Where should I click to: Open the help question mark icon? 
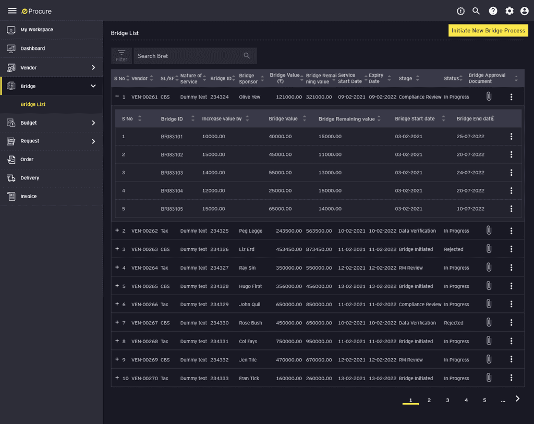[x=493, y=11]
